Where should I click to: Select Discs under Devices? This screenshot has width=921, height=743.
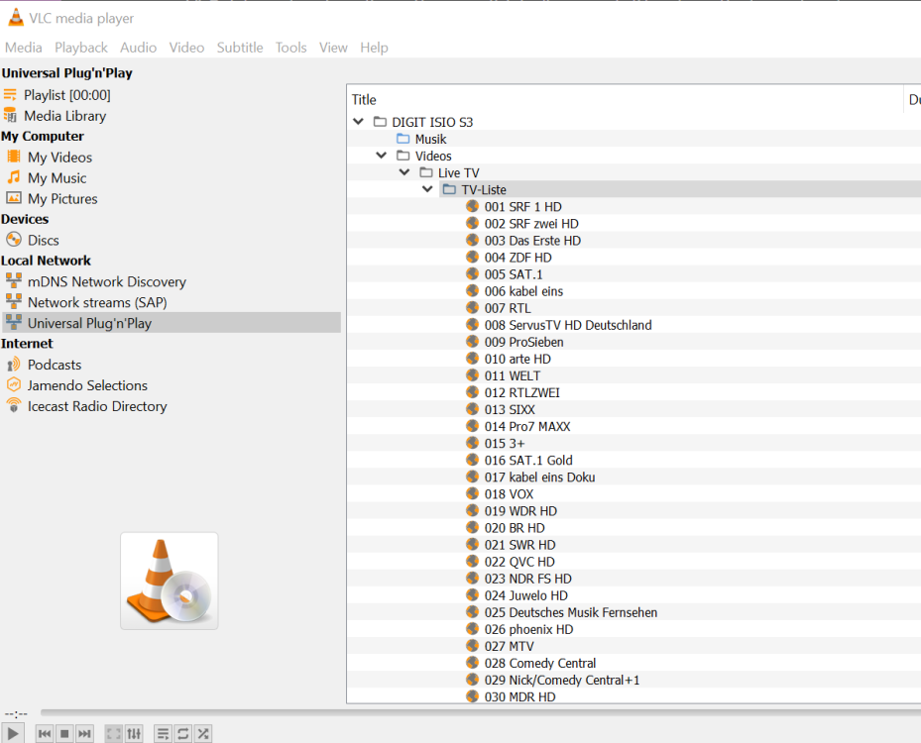pyautogui.click(x=43, y=240)
